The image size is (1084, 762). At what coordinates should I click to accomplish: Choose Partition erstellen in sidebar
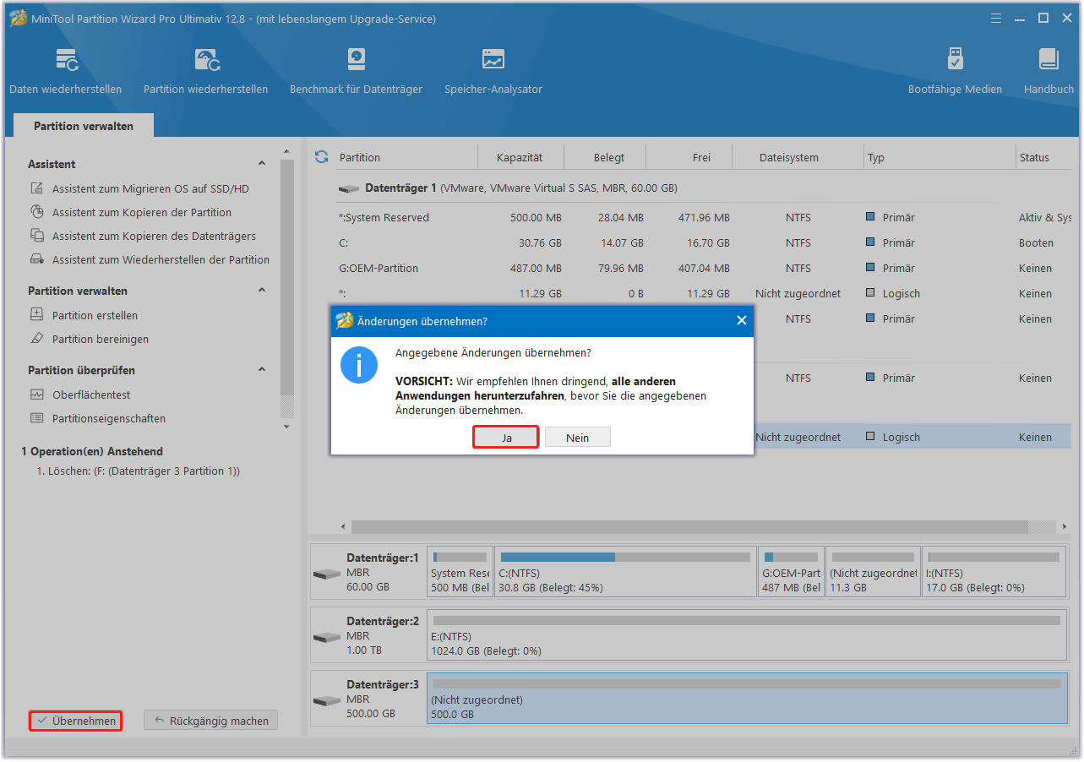click(84, 316)
